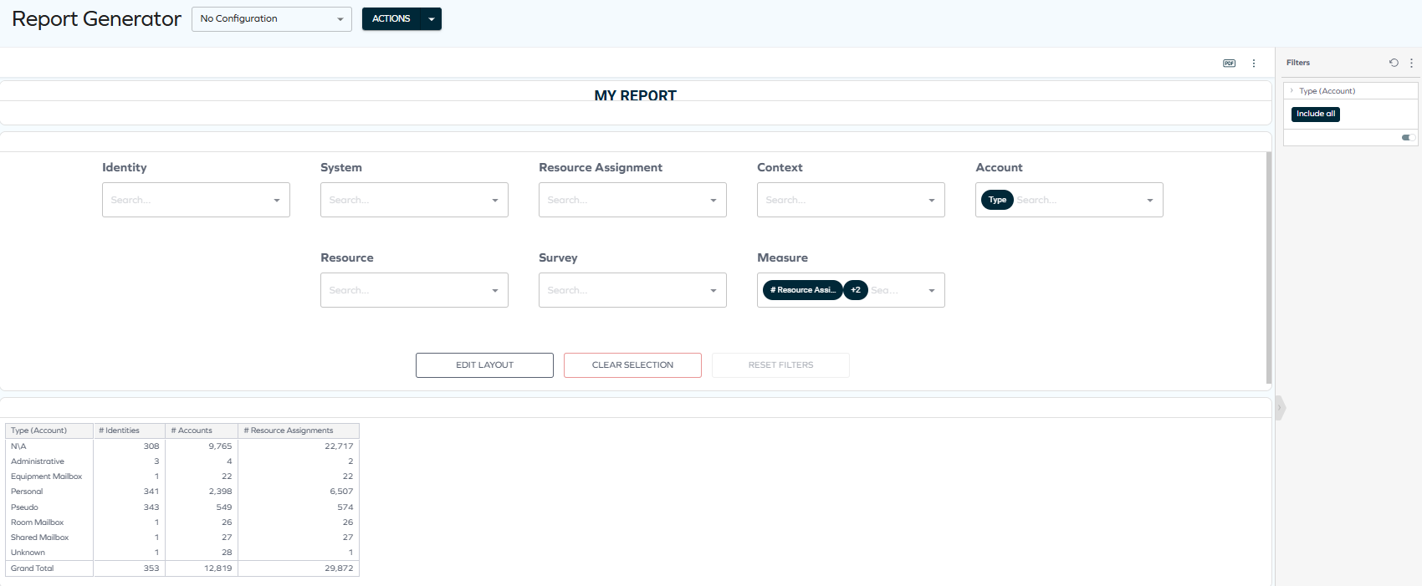This screenshot has height=586, width=1422.
Task: Select the Personal row label
Action: (27, 492)
